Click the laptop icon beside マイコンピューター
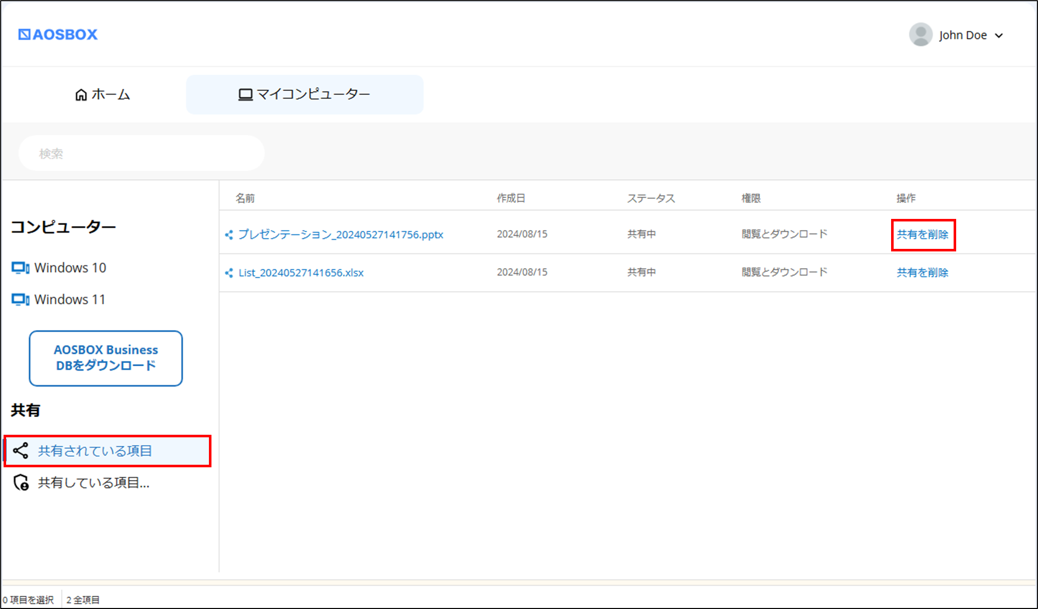Viewport: 1038px width, 609px height. point(246,95)
